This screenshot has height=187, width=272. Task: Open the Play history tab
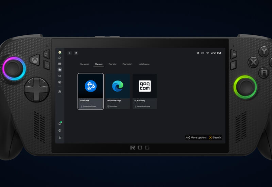[128, 64]
